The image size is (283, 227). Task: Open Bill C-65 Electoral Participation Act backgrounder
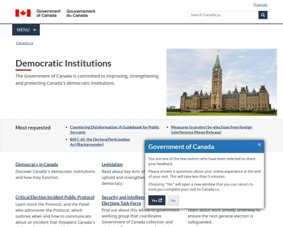tap(100, 142)
